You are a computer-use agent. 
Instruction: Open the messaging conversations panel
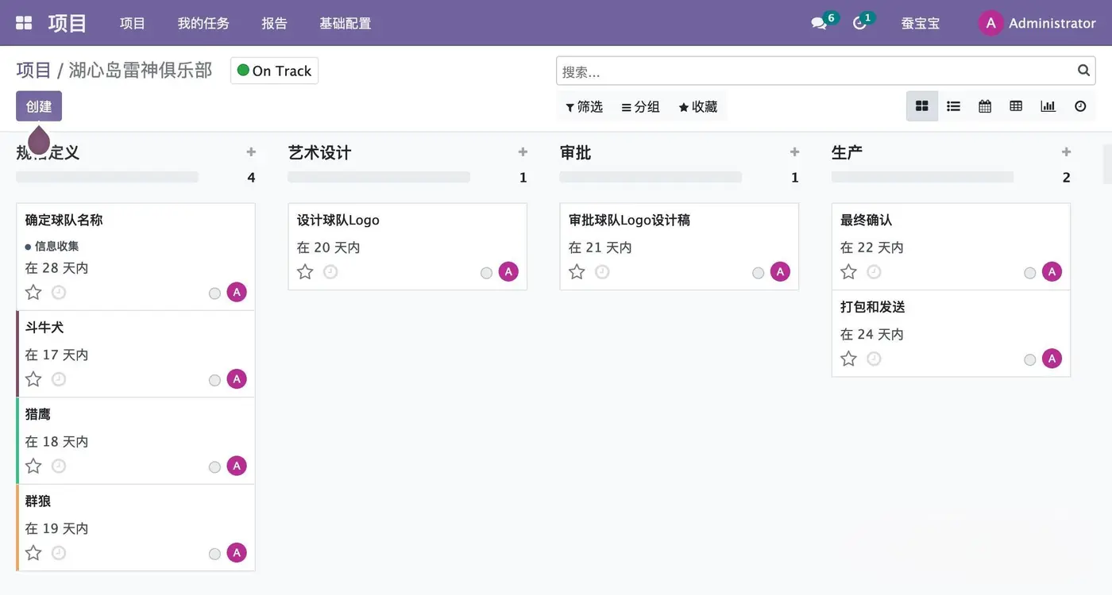[x=818, y=23]
